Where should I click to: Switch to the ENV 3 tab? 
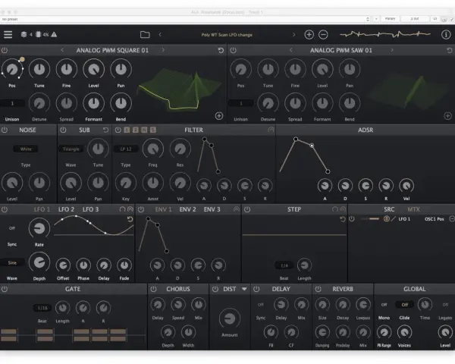[x=212, y=209]
